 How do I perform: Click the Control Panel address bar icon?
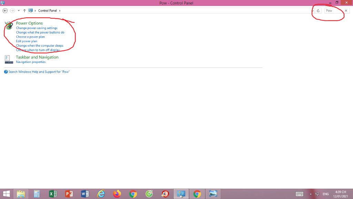pyautogui.click(x=31, y=11)
